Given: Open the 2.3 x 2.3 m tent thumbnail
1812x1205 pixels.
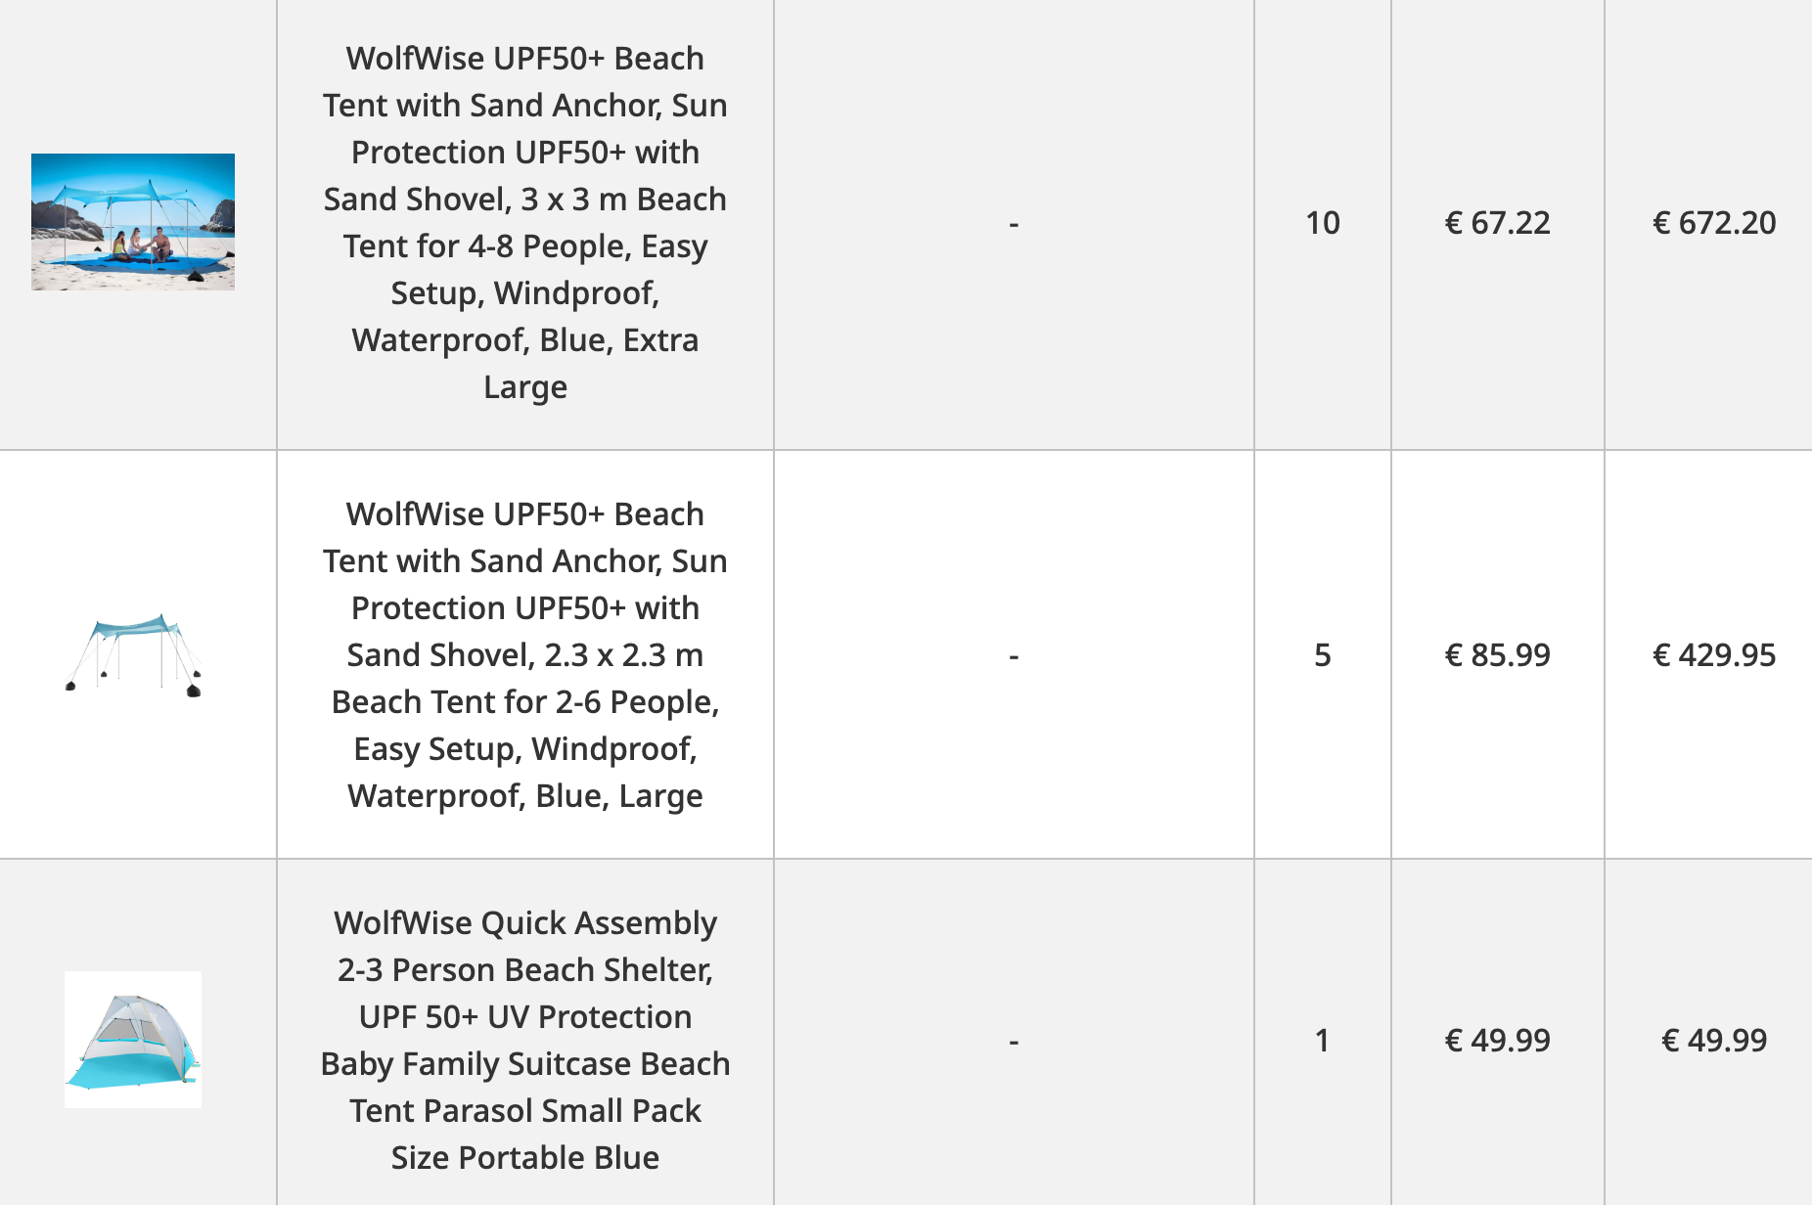Looking at the screenshot, I should 133,655.
